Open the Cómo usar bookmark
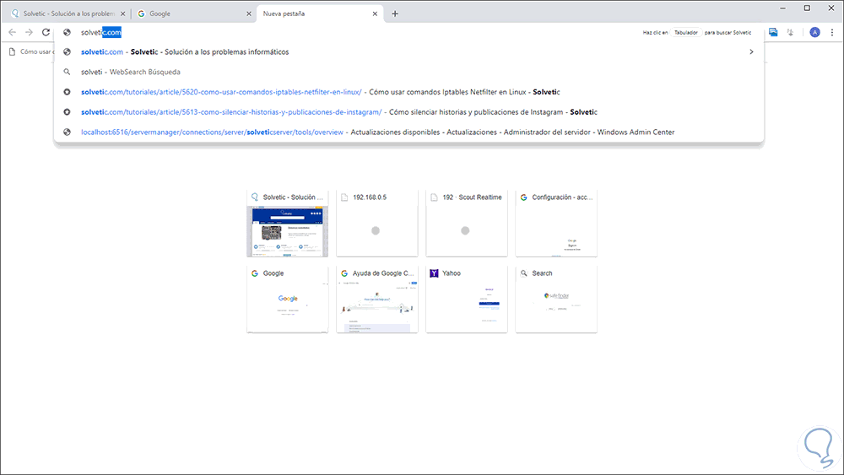Viewport: 844px width, 475px height. 32,51
